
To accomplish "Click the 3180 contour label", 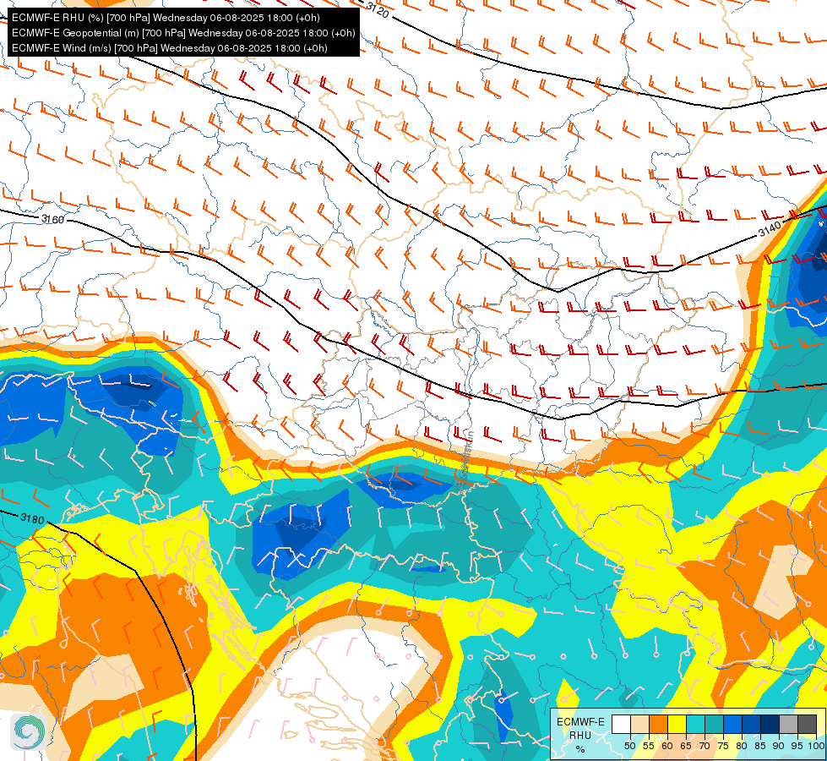I will click(x=33, y=518).
